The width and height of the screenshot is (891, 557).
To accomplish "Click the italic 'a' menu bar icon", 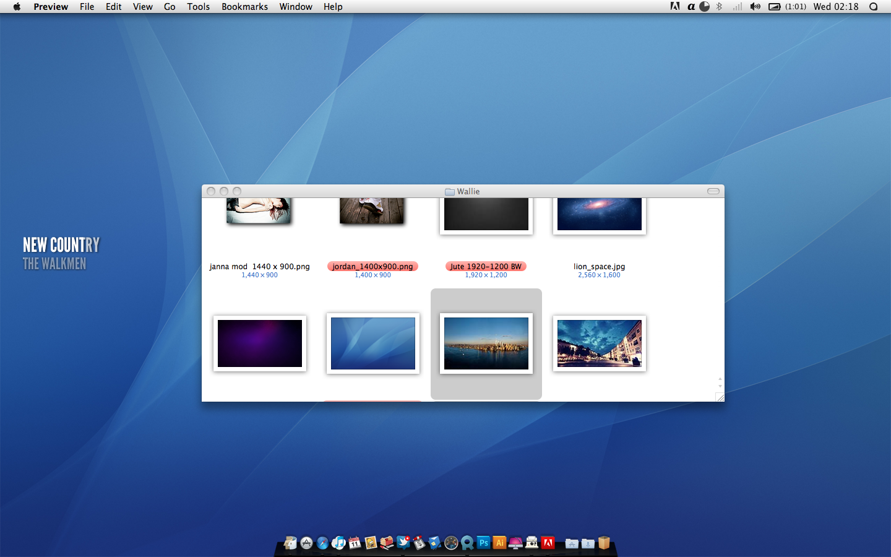I will 691,6.
